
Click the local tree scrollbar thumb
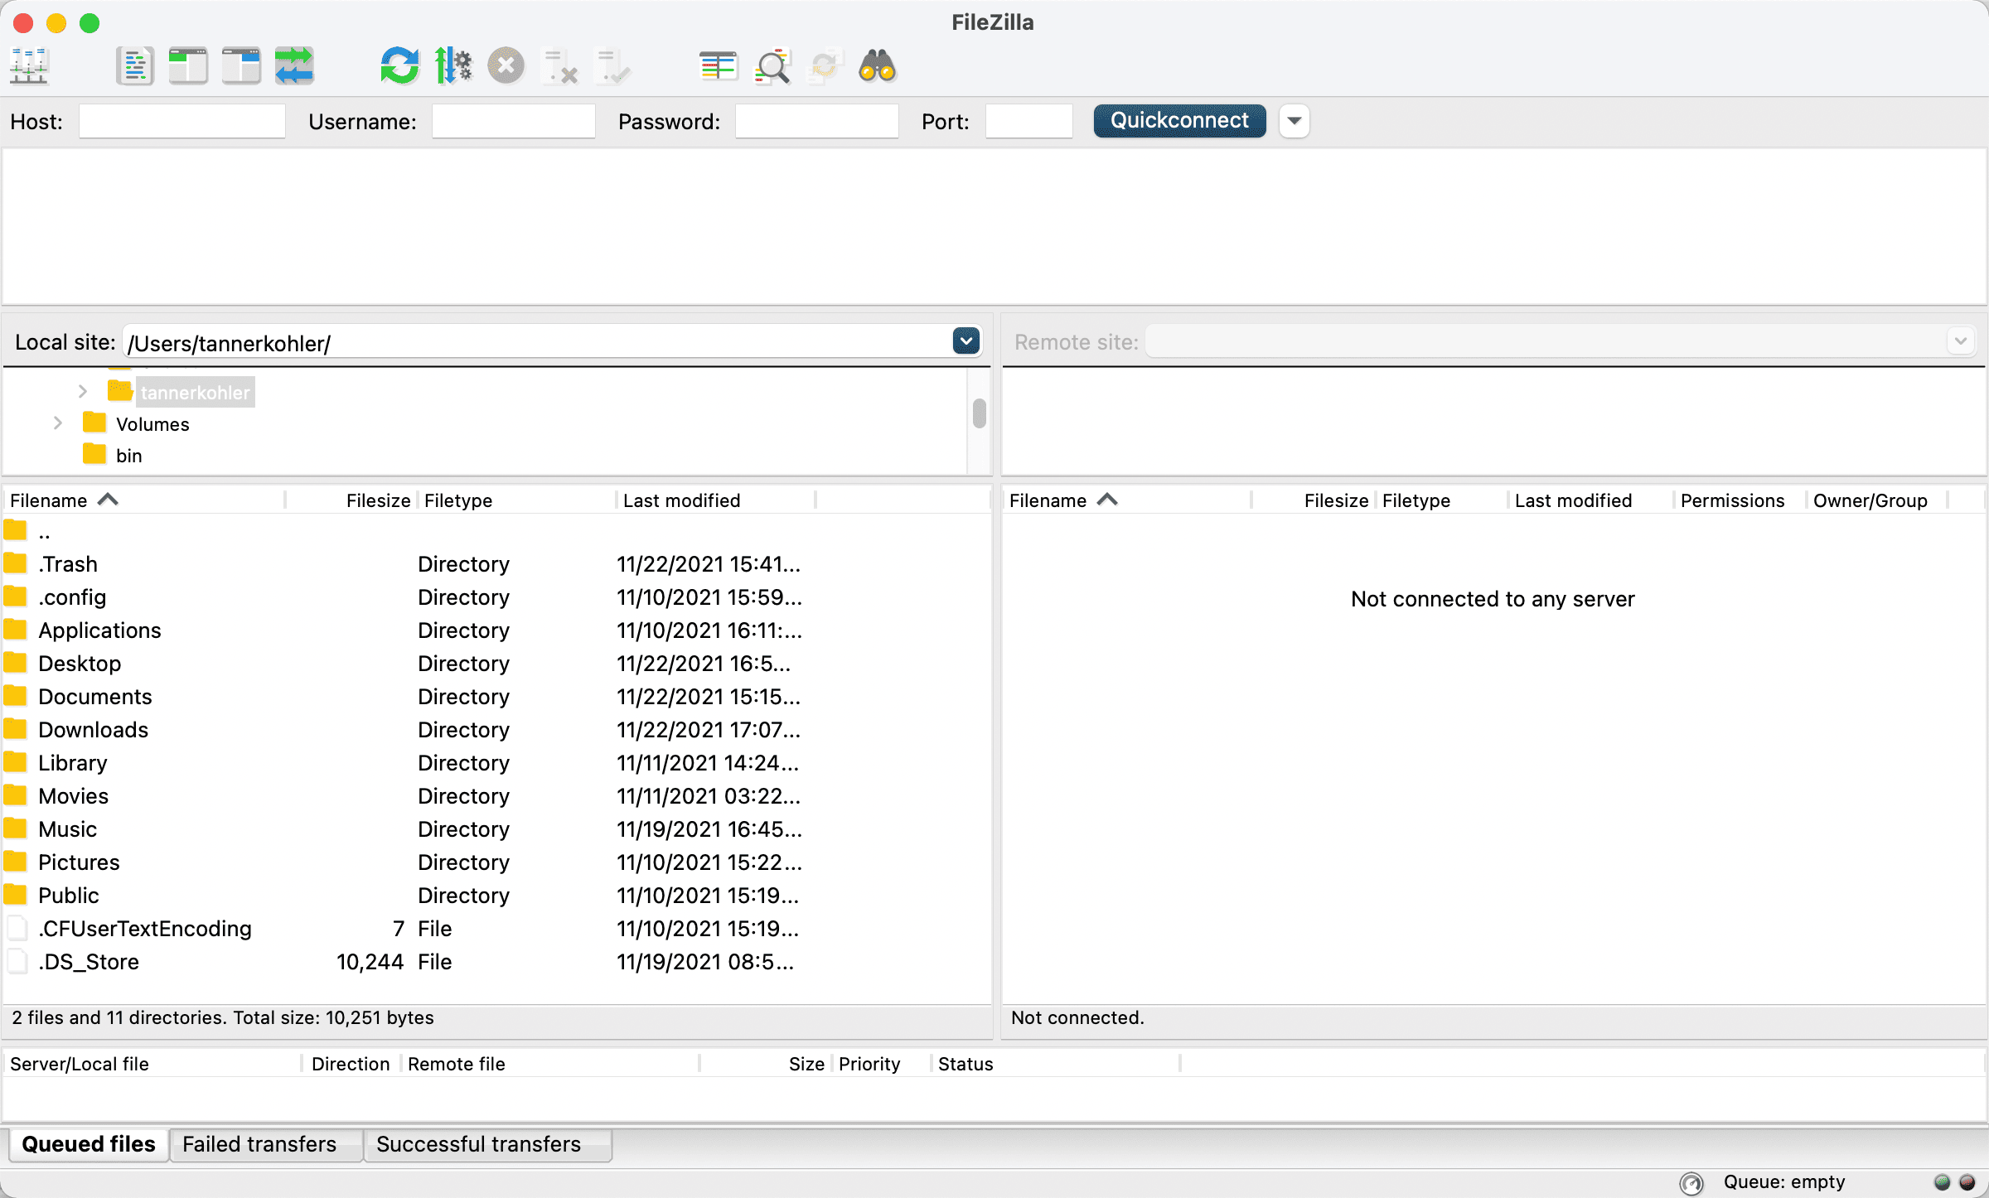[x=979, y=413]
